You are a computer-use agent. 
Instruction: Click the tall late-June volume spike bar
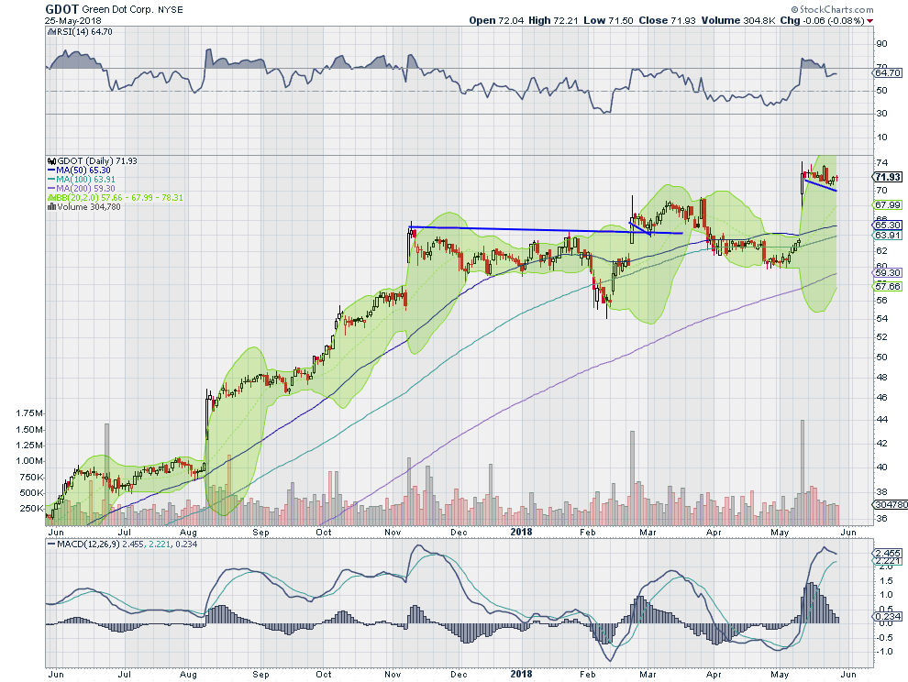point(106,474)
